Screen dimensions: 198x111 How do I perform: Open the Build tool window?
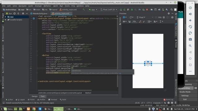[x=63, y=100]
